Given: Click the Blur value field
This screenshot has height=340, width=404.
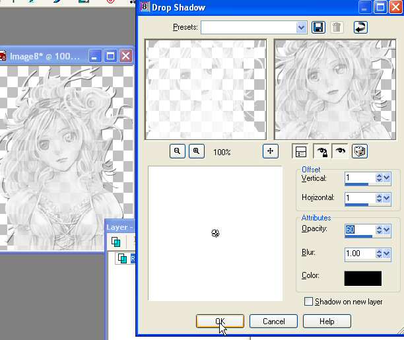Looking at the screenshot, I should point(360,254).
